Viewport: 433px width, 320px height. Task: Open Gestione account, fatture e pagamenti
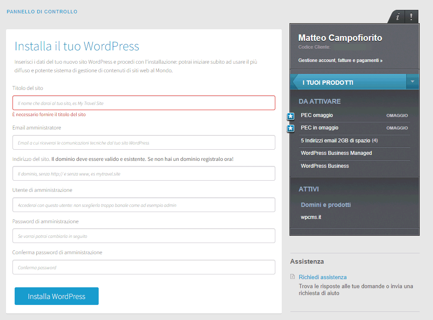(x=340, y=60)
